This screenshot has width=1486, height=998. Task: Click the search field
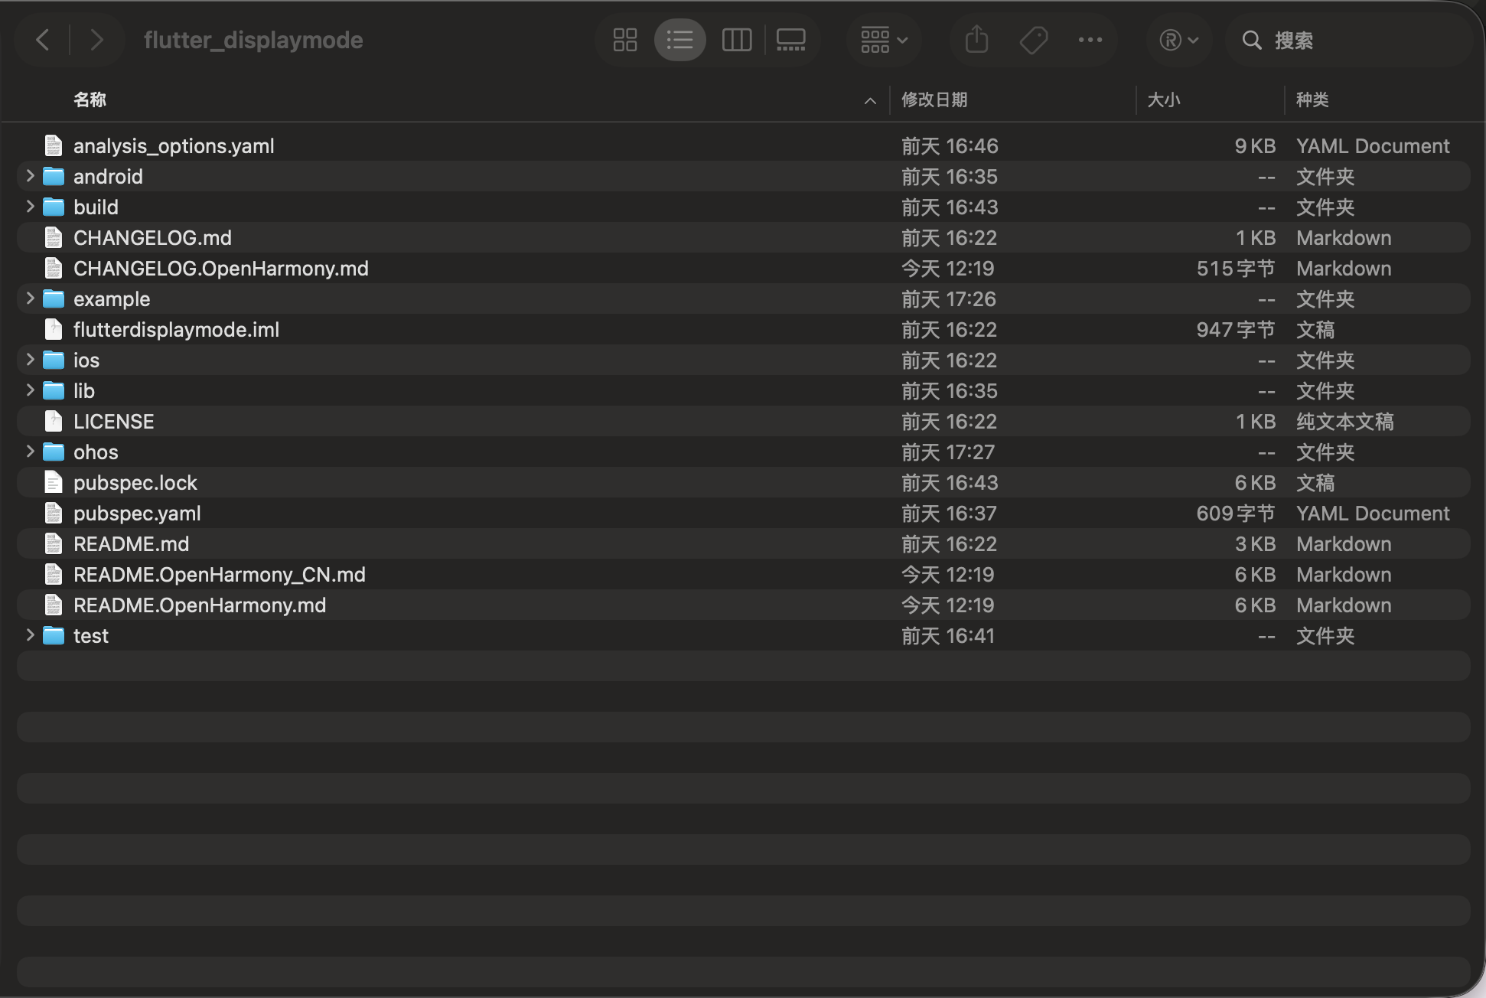coord(1348,40)
